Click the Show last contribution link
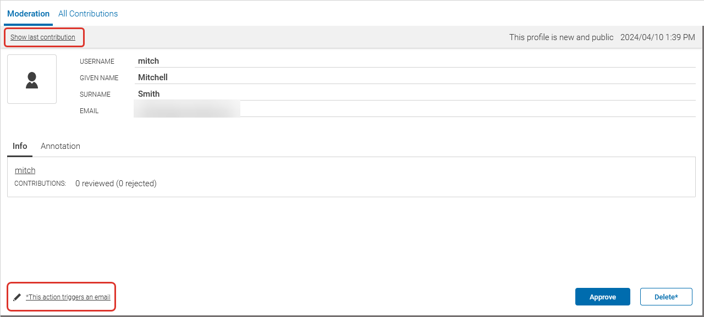Image resolution: width=704 pixels, height=317 pixels. [43, 37]
